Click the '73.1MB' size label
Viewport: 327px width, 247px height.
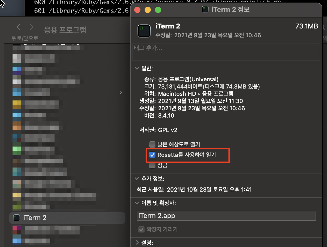click(307, 26)
